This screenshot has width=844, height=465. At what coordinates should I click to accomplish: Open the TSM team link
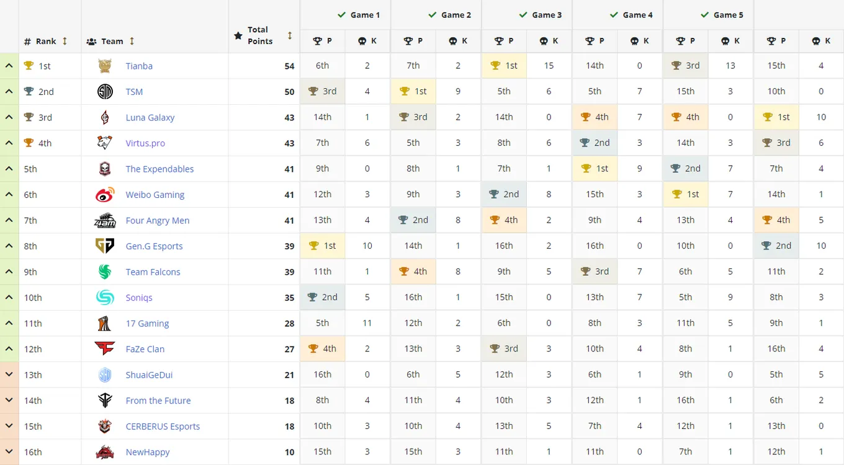coord(134,92)
